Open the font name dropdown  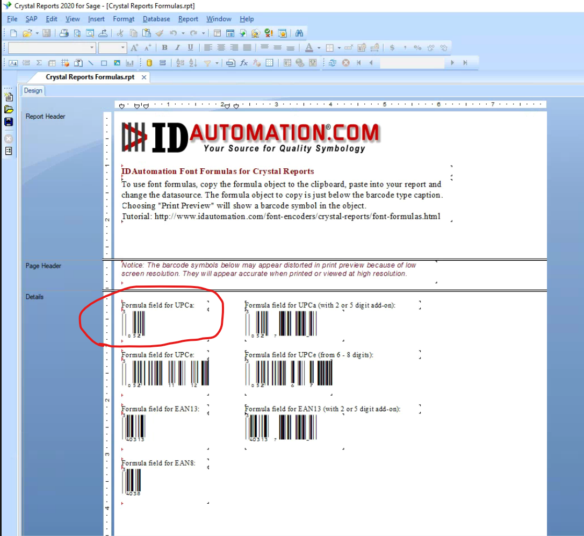coord(91,47)
